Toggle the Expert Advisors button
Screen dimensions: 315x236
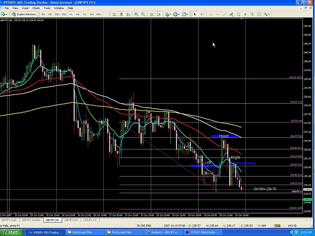pyautogui.click(x=24, y=14)
